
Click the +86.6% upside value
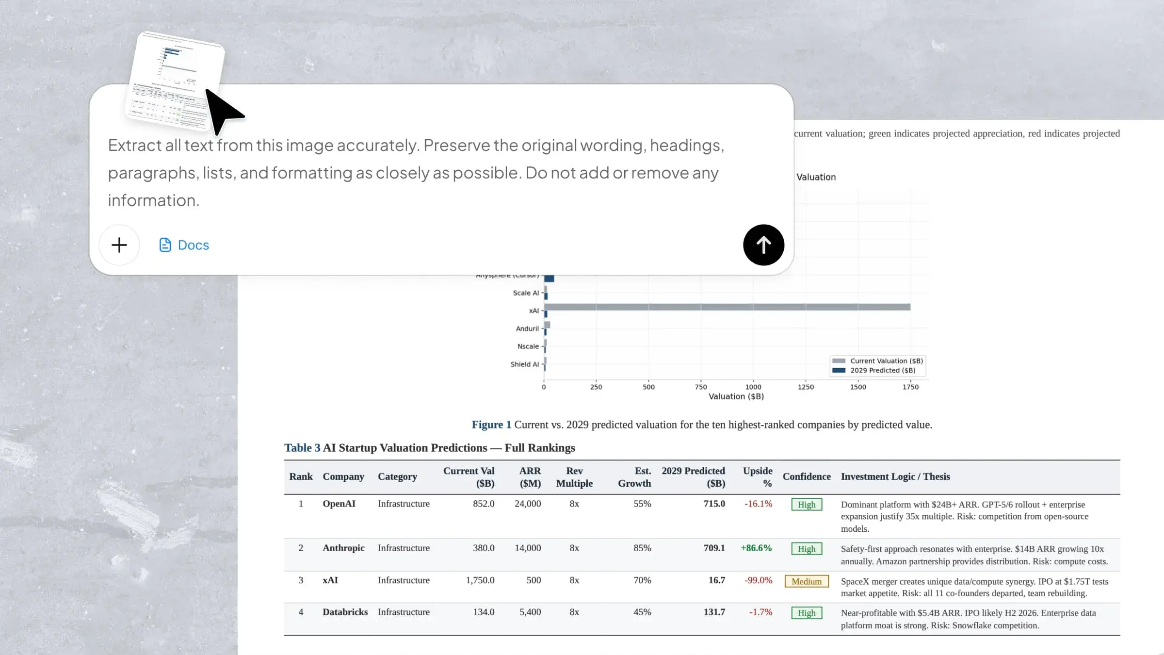(x=756, y=548)
